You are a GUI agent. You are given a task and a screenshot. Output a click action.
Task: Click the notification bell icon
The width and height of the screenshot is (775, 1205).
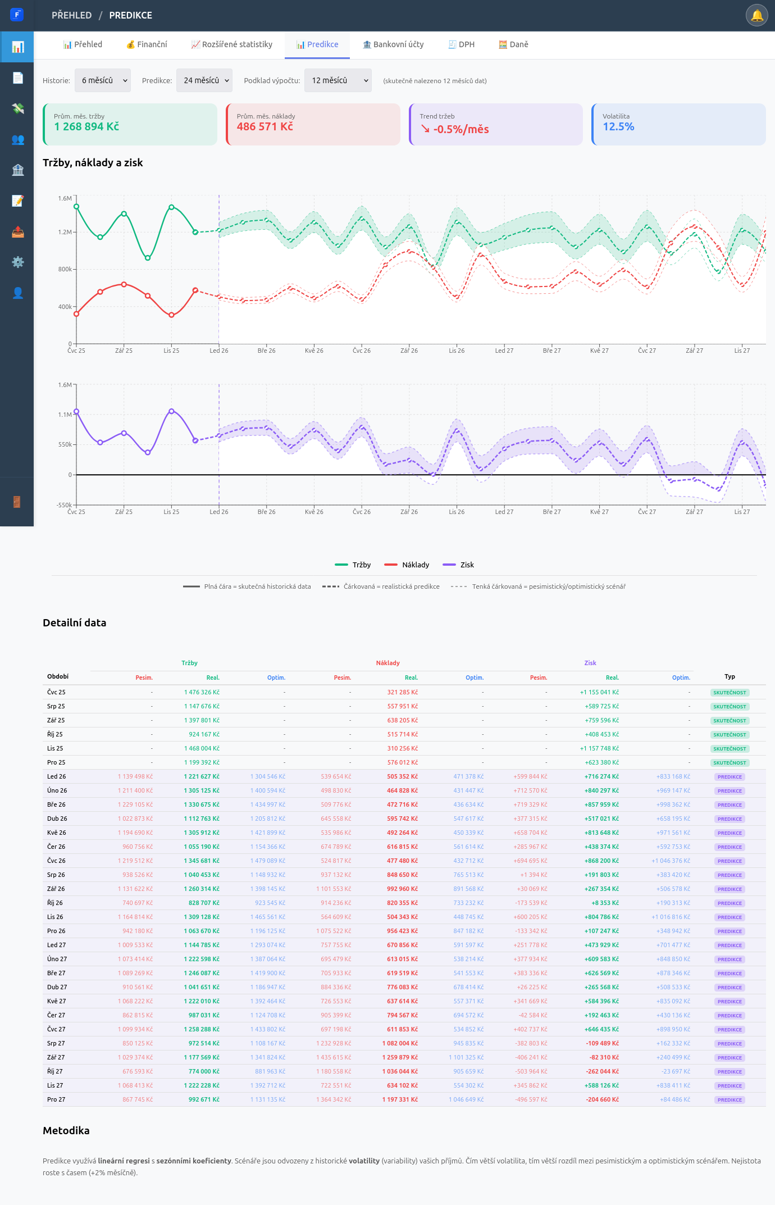(x=756, y=15)
